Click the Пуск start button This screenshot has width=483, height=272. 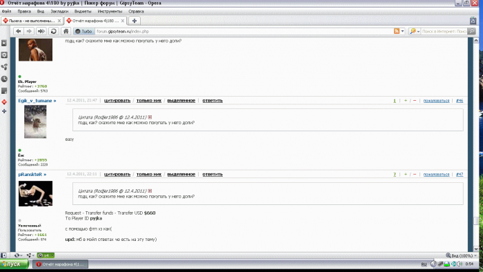[14, 264]
